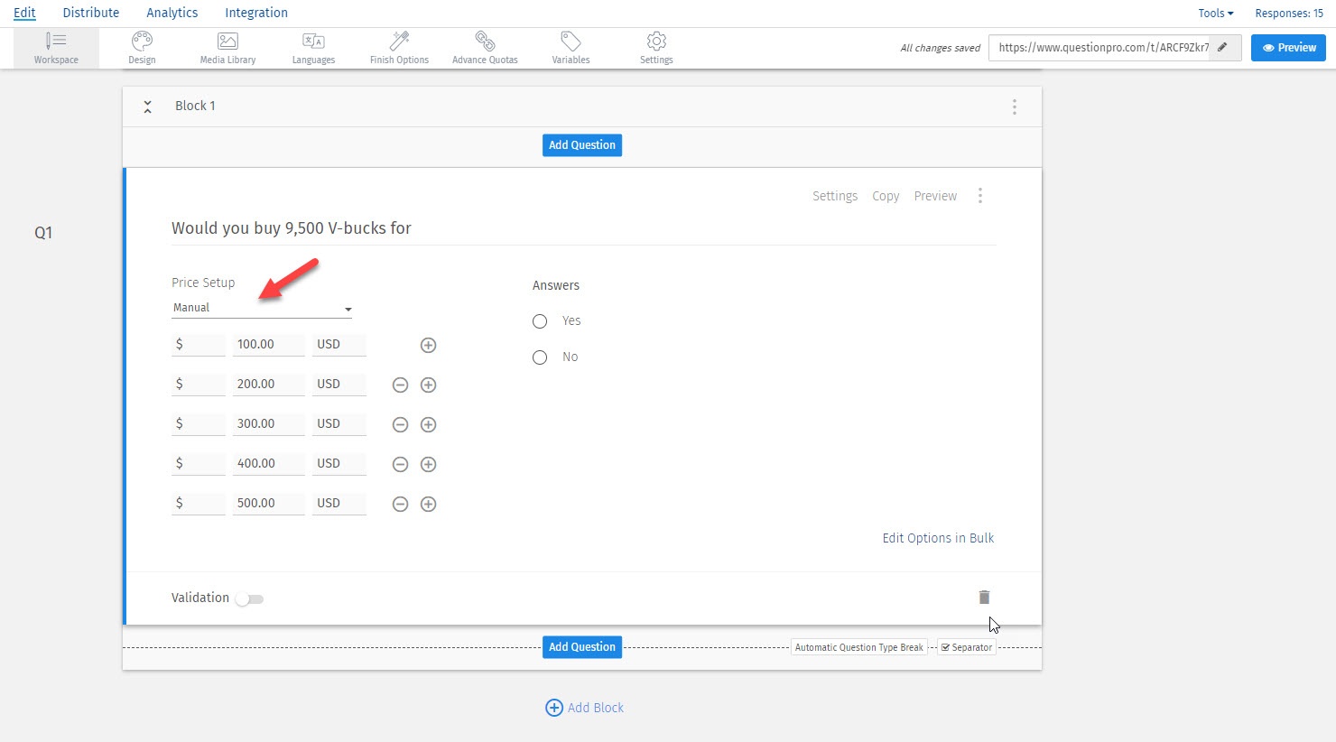Viewport: 1336px width, 742px height.
Task: Click the blue Preview button
Action: coord(1288,48)
